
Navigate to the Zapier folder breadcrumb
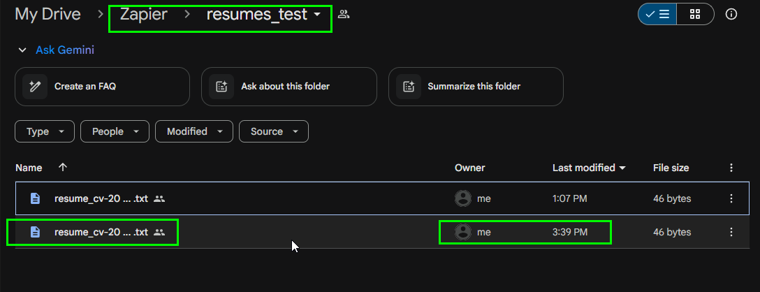pos(143,14)
